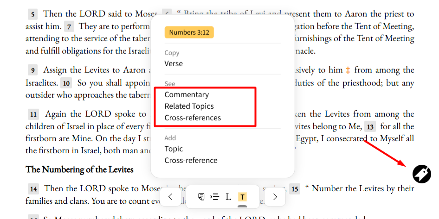Viewport: 439px width, 219px height.
Task: Go to previous chapter with left chevron
Action: point(170,197)
